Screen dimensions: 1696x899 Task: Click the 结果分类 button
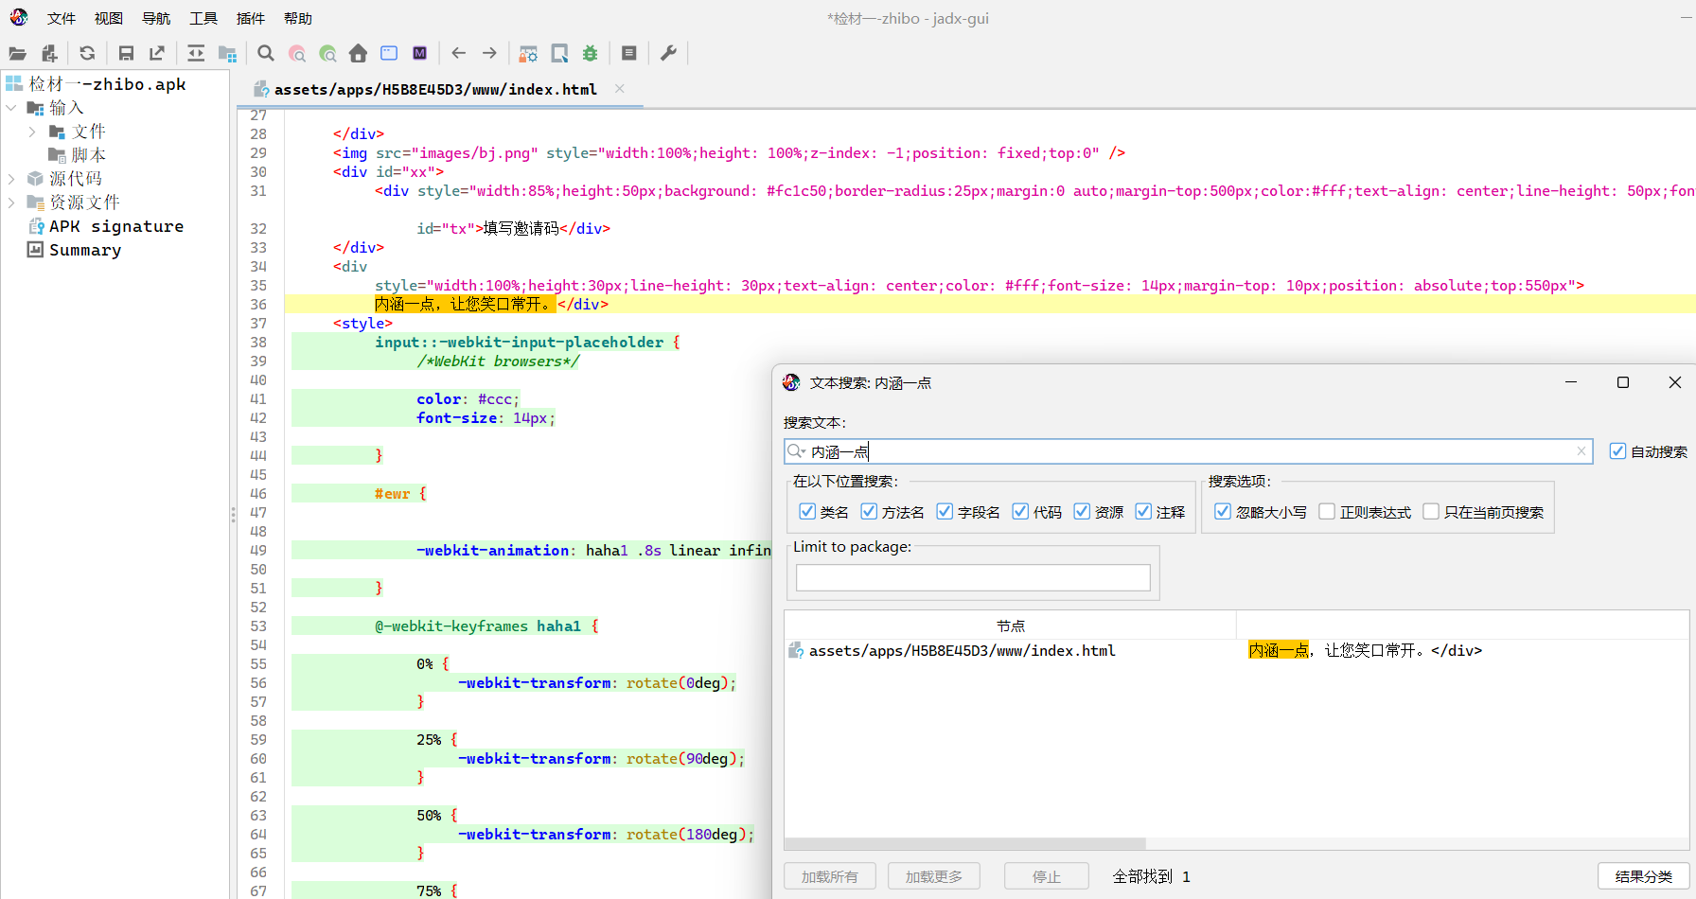[x=1644, y=876]
